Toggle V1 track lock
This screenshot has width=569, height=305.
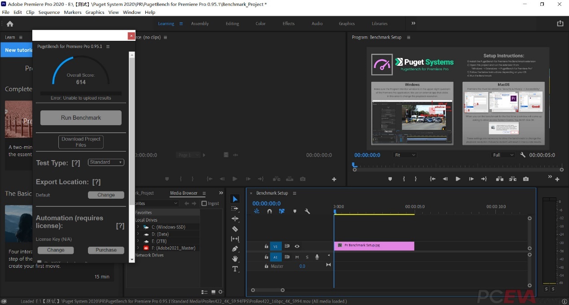pos(266,246)
